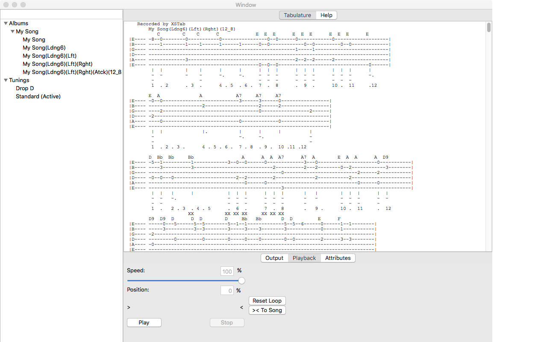The width and height of the screenshot is (547, 342).
Task: Select the Standard (Active) tuning
Action: click(x=38, y=97)
